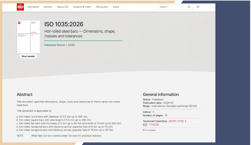Click the hot-rolled round bars list item

pos(52,117)
